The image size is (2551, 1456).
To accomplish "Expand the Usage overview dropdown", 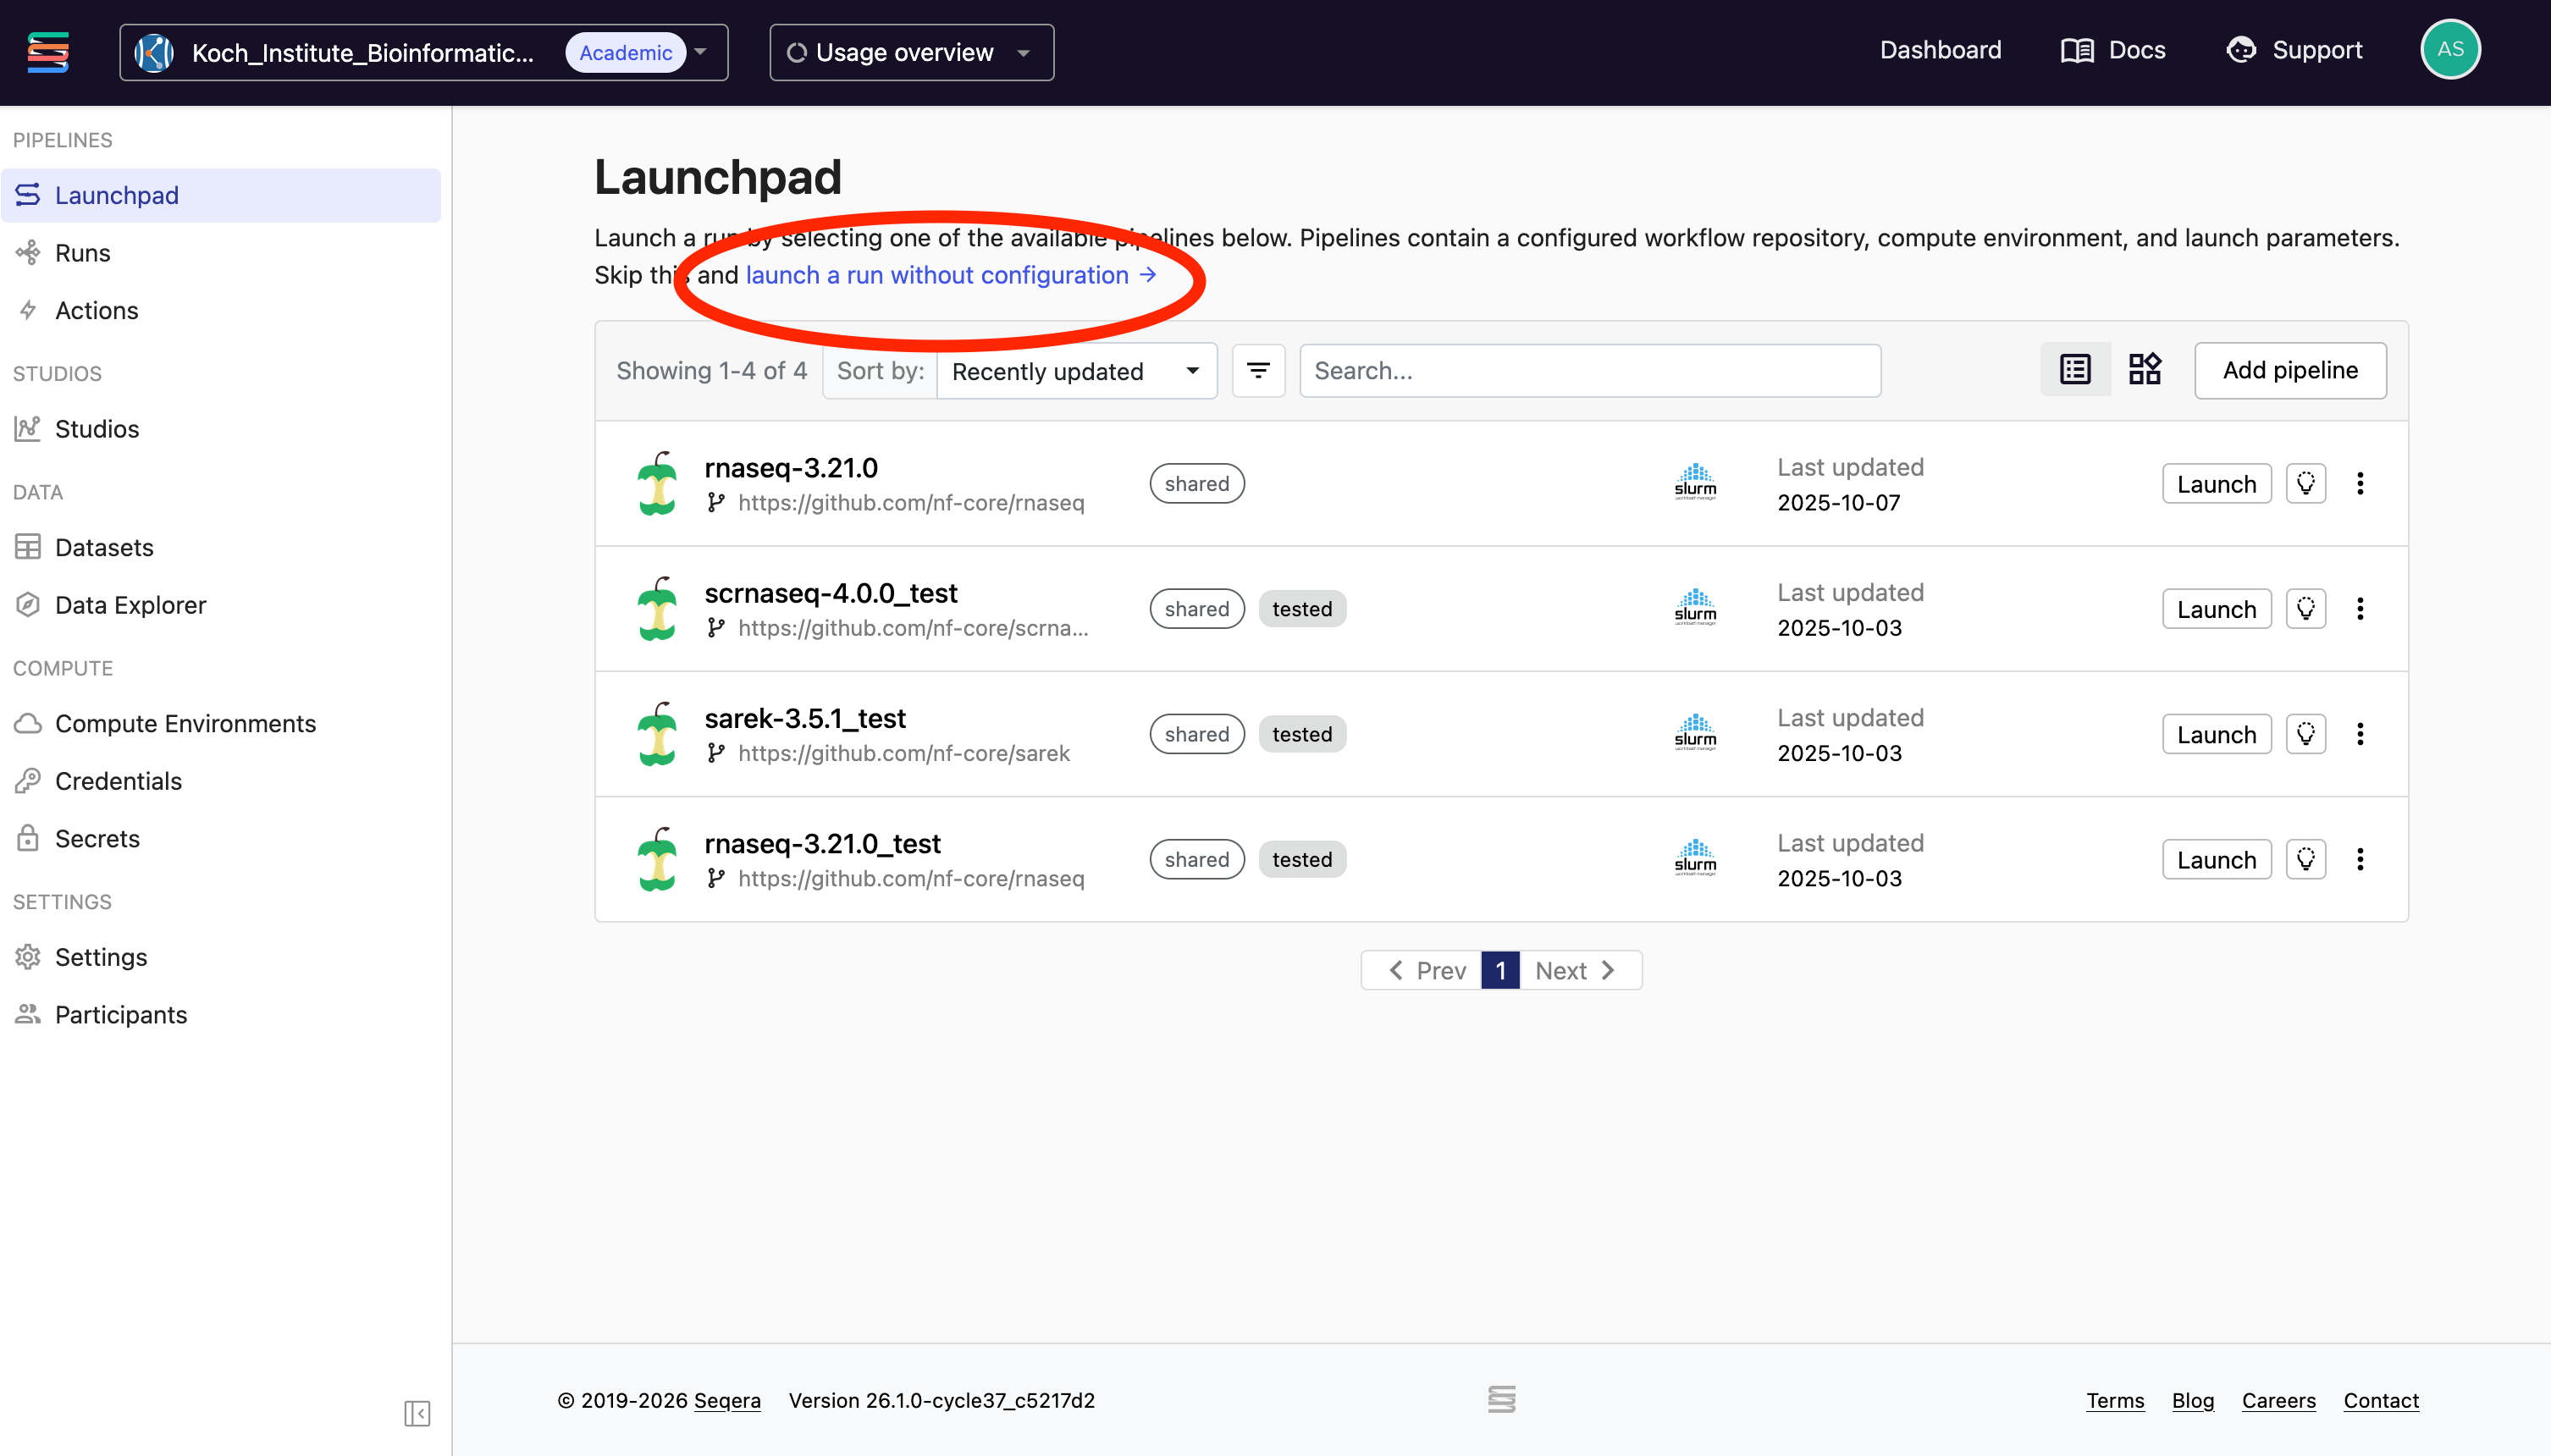I will [x=911, y=52].
